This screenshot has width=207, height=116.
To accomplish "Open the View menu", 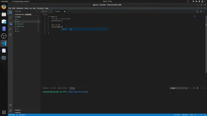I will tap(26, 8).
